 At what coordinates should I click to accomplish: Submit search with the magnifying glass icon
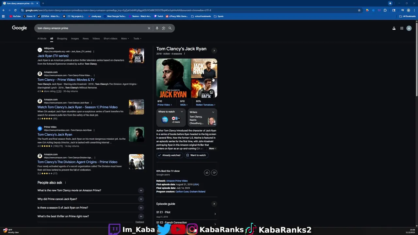170,28
